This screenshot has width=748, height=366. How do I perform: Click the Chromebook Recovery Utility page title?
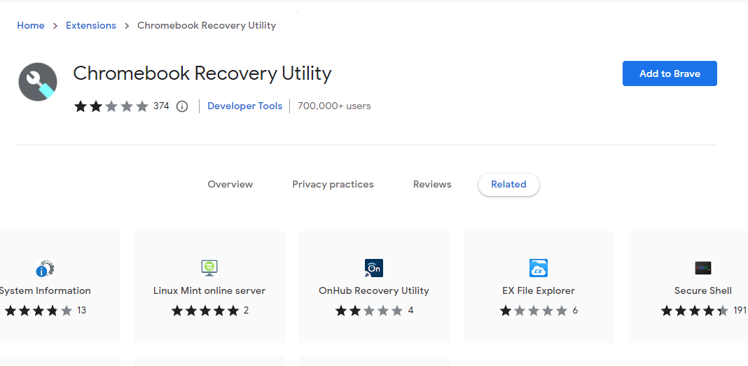[202, 73]
